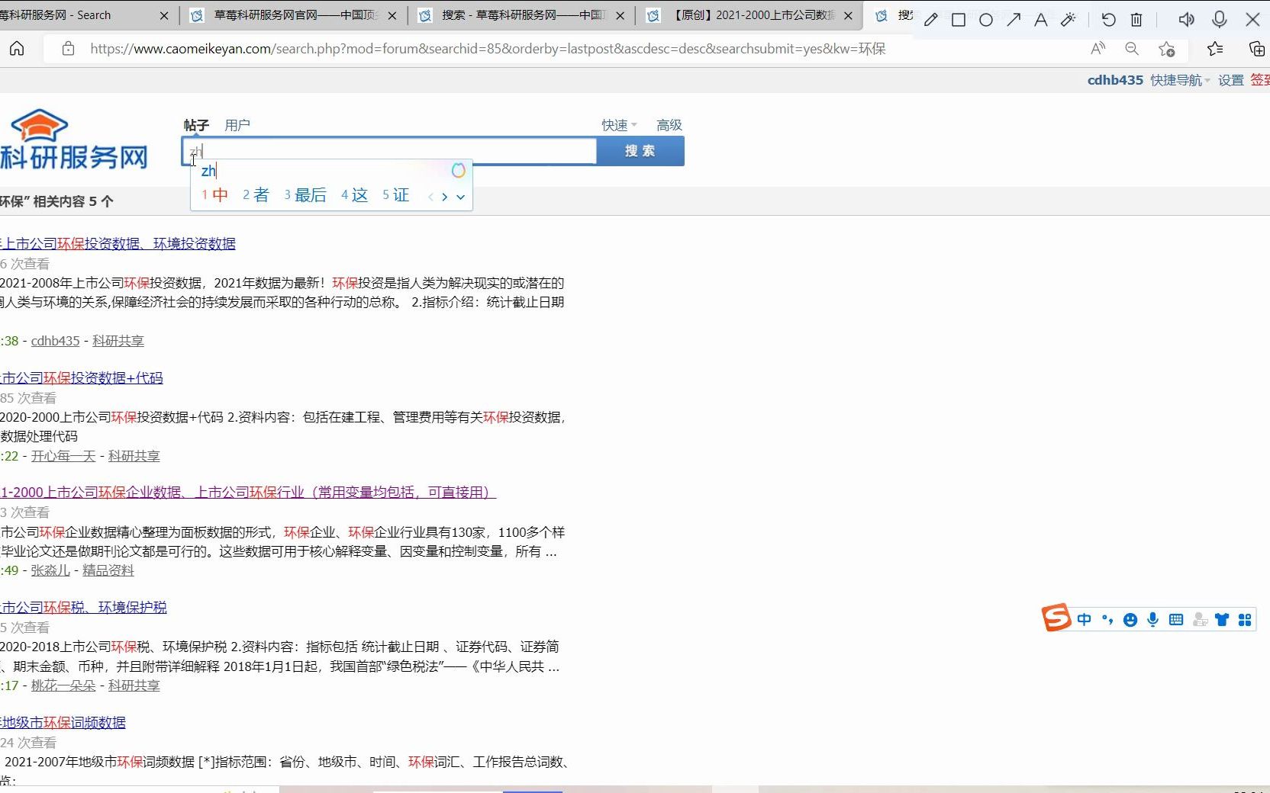
Task: Select the text 'A' annotation tool
Action: 1040,20
